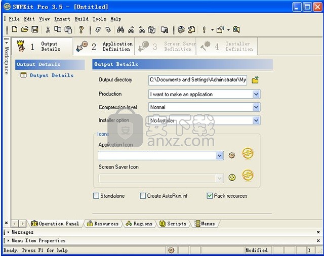The width and height of the screenshot is (324, 256).
Task: Paste using the clipboard toolbar icon
Action: pos(68,30)
